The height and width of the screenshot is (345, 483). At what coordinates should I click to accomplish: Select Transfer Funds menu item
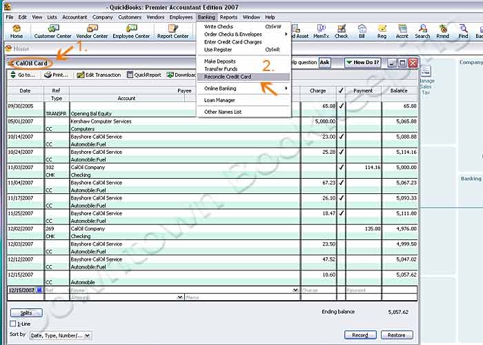tap(244, 69)
